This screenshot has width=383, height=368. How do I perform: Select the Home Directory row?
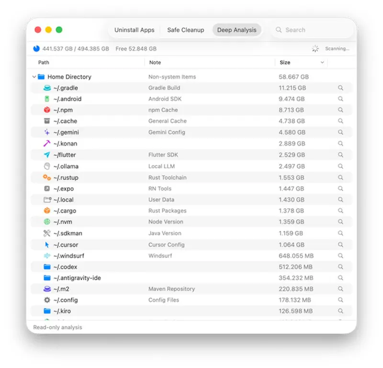tap(191, 77)
